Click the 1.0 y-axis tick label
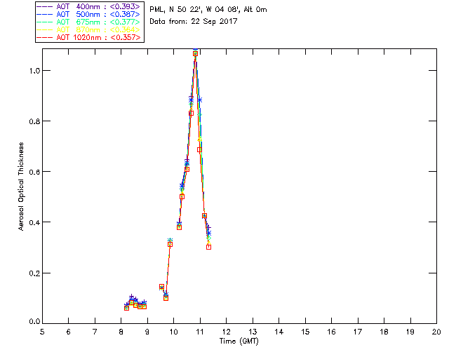Screen dimensions: 449x359 click(34, 71)
